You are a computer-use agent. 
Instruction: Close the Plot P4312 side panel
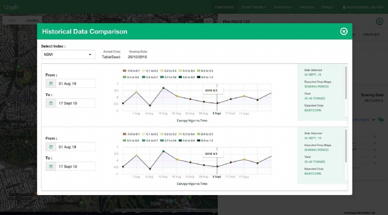click(x=379, y=21)
